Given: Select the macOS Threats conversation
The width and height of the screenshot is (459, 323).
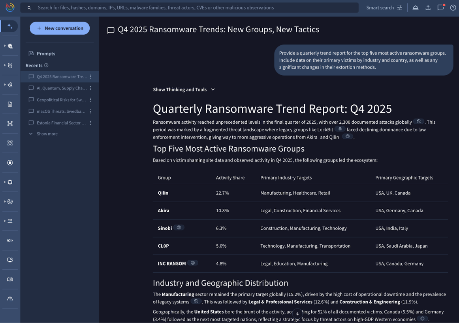Looking at the screenshot, I should [61, 111].
